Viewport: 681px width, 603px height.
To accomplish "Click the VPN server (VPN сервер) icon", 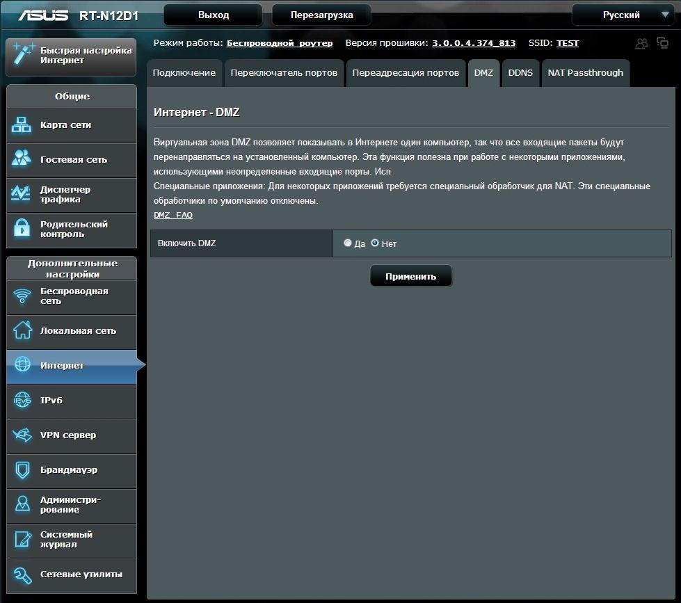I will click(22, 435).
